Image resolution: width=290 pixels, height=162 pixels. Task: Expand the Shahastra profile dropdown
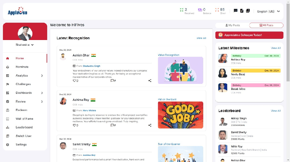tap(25, 45)
